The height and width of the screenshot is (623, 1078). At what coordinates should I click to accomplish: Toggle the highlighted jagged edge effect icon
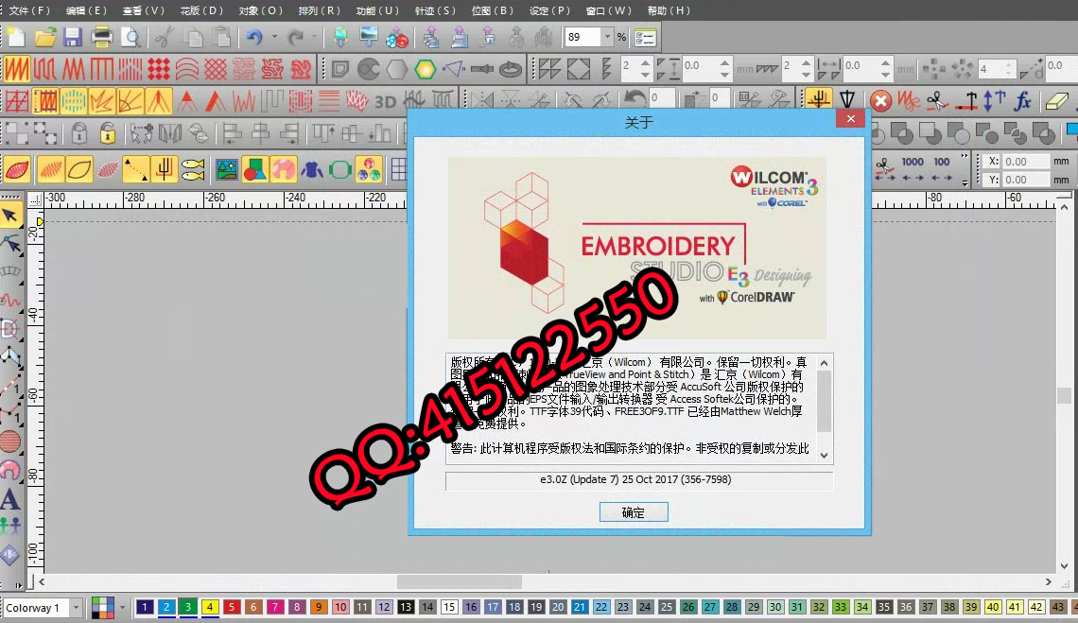(x=102, y=102)
